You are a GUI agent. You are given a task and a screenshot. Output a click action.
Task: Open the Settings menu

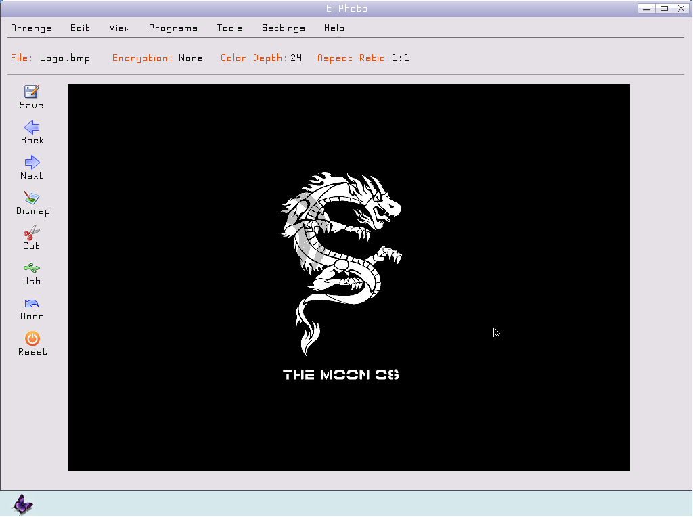pos(284,28)
